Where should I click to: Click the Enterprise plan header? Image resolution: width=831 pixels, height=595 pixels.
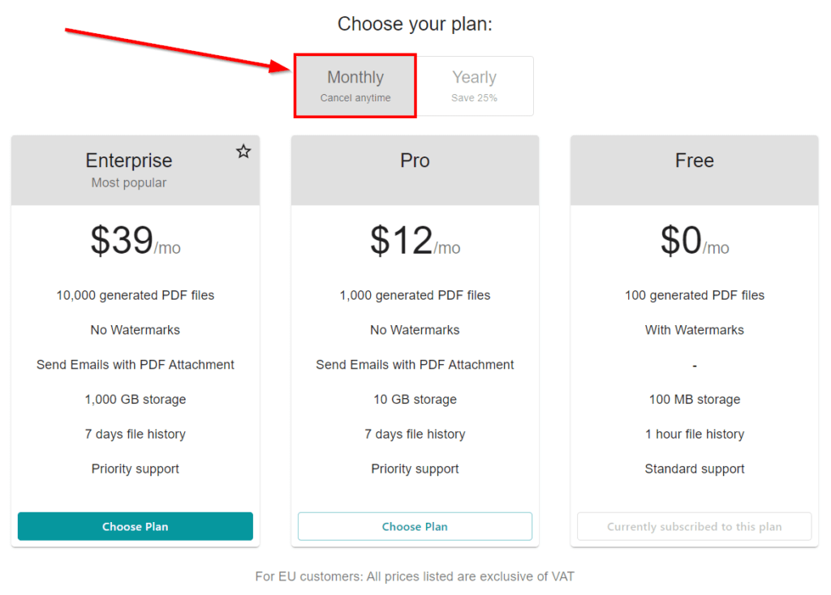click(x=129, y=161)
